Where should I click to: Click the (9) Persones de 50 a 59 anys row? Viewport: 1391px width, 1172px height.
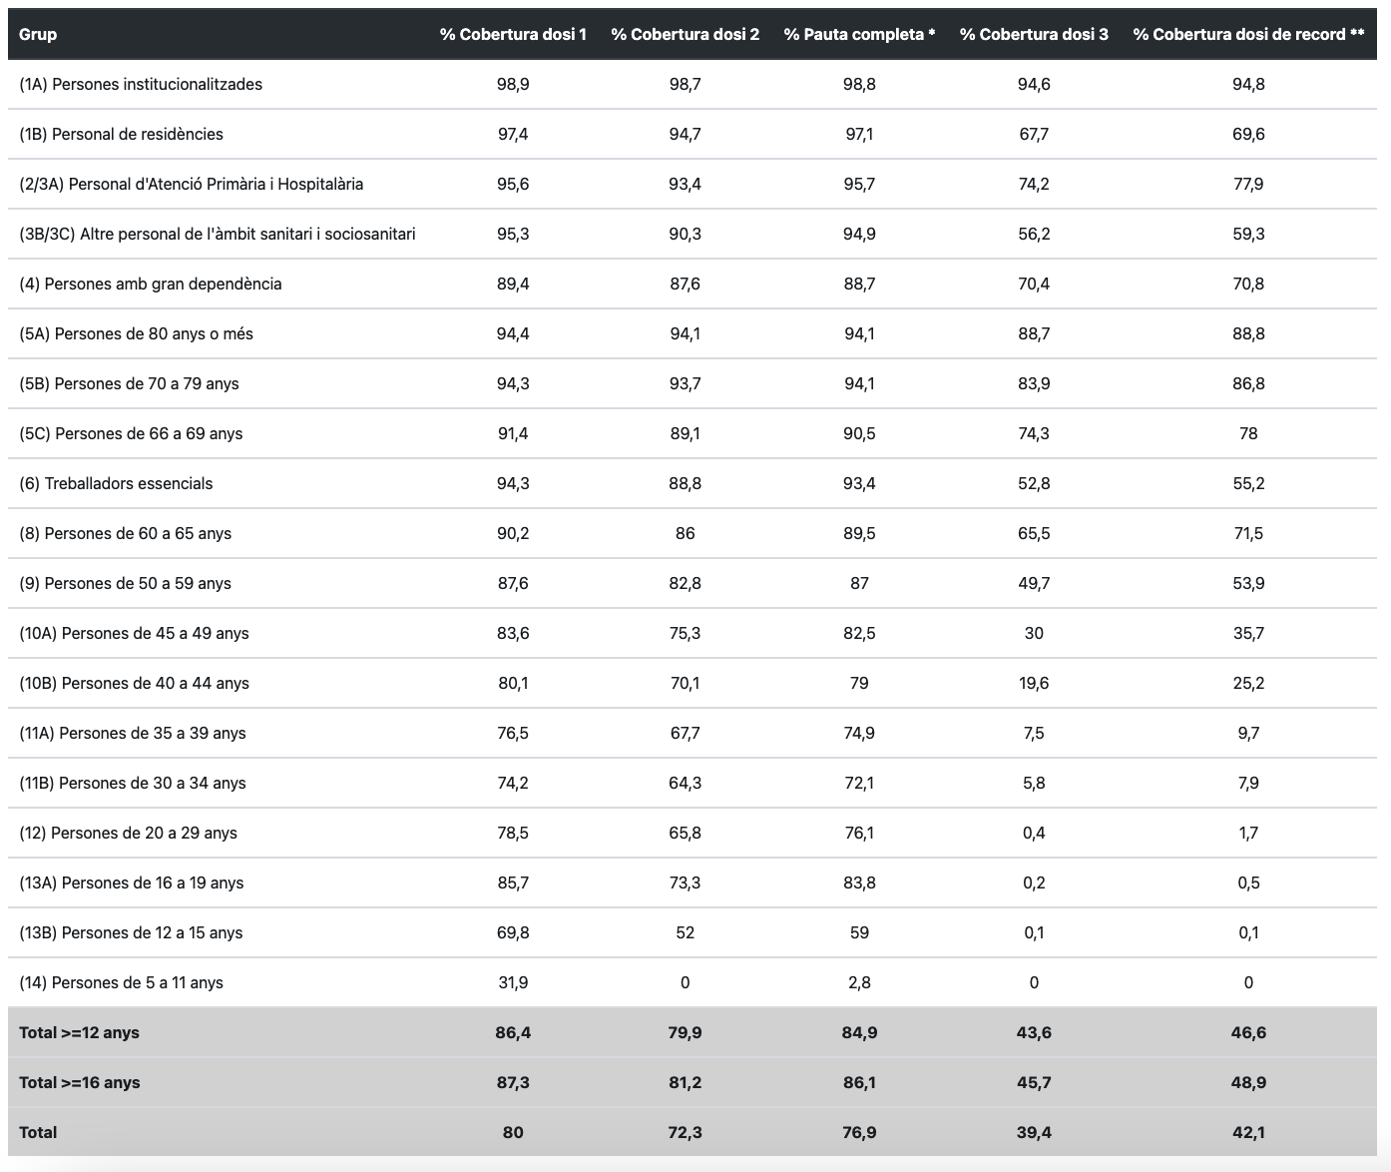click(125, 583)
